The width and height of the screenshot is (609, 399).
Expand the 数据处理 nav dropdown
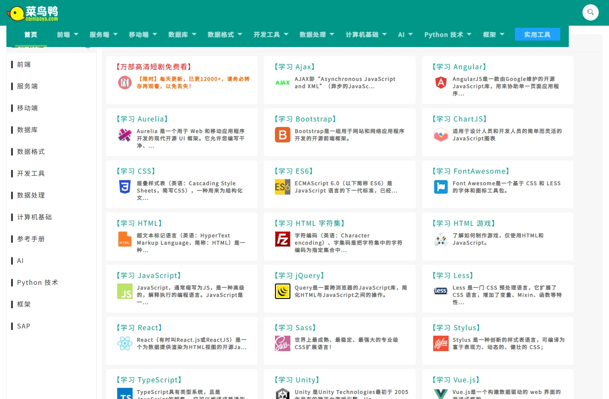point(317,35)
